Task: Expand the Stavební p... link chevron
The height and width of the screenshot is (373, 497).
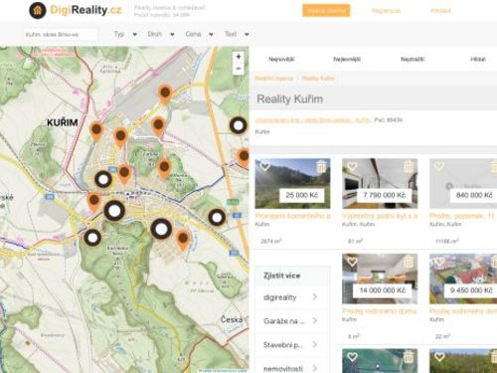Action: coord(315,344)
